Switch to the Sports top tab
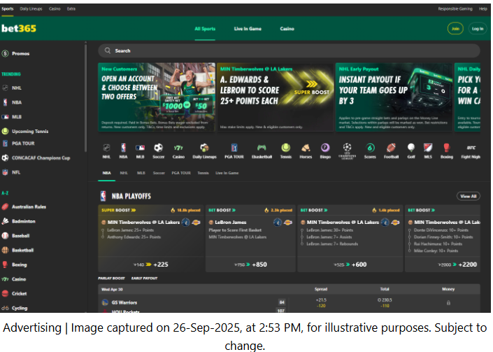493x352 pixels. [x=7, y=9]
